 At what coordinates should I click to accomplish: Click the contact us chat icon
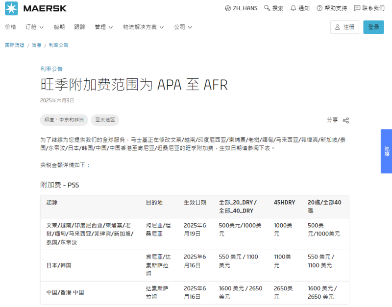pyautogui.click(x=357, y=8)
